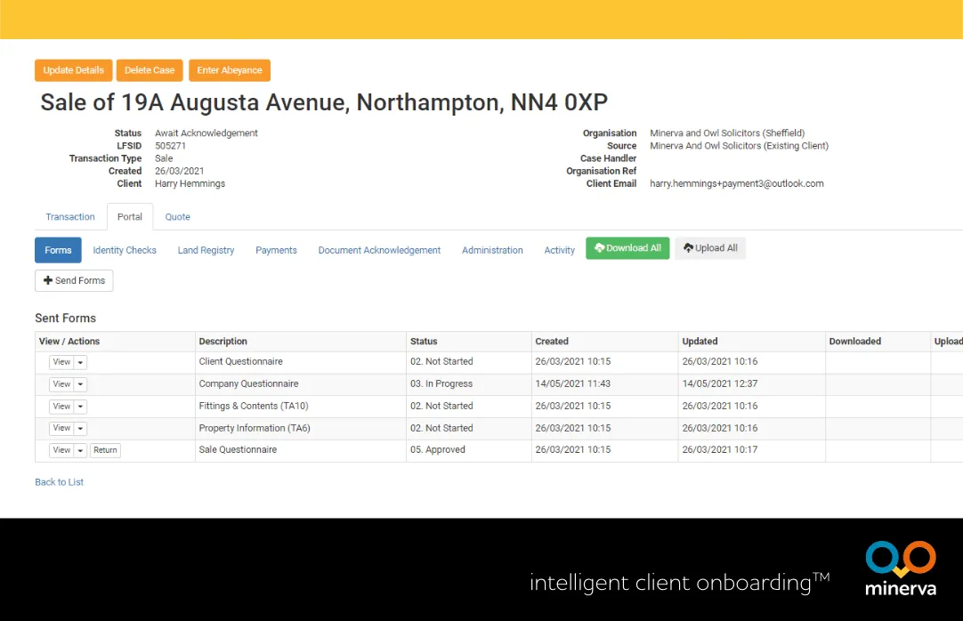Click Return button for Sale Questionnaire
963x621 pixels.
tap(105, 450)
